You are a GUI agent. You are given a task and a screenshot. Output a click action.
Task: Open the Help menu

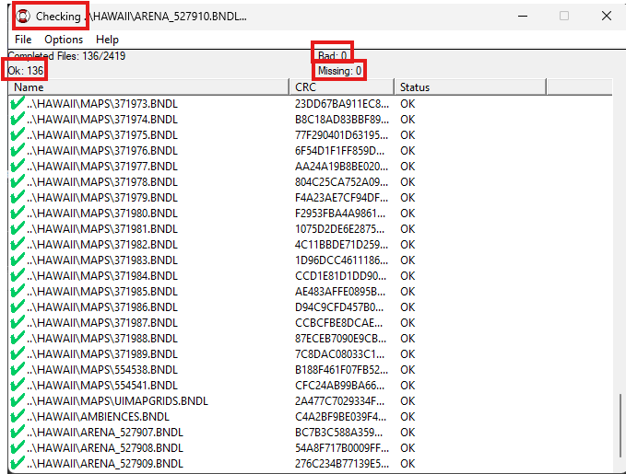107,40
